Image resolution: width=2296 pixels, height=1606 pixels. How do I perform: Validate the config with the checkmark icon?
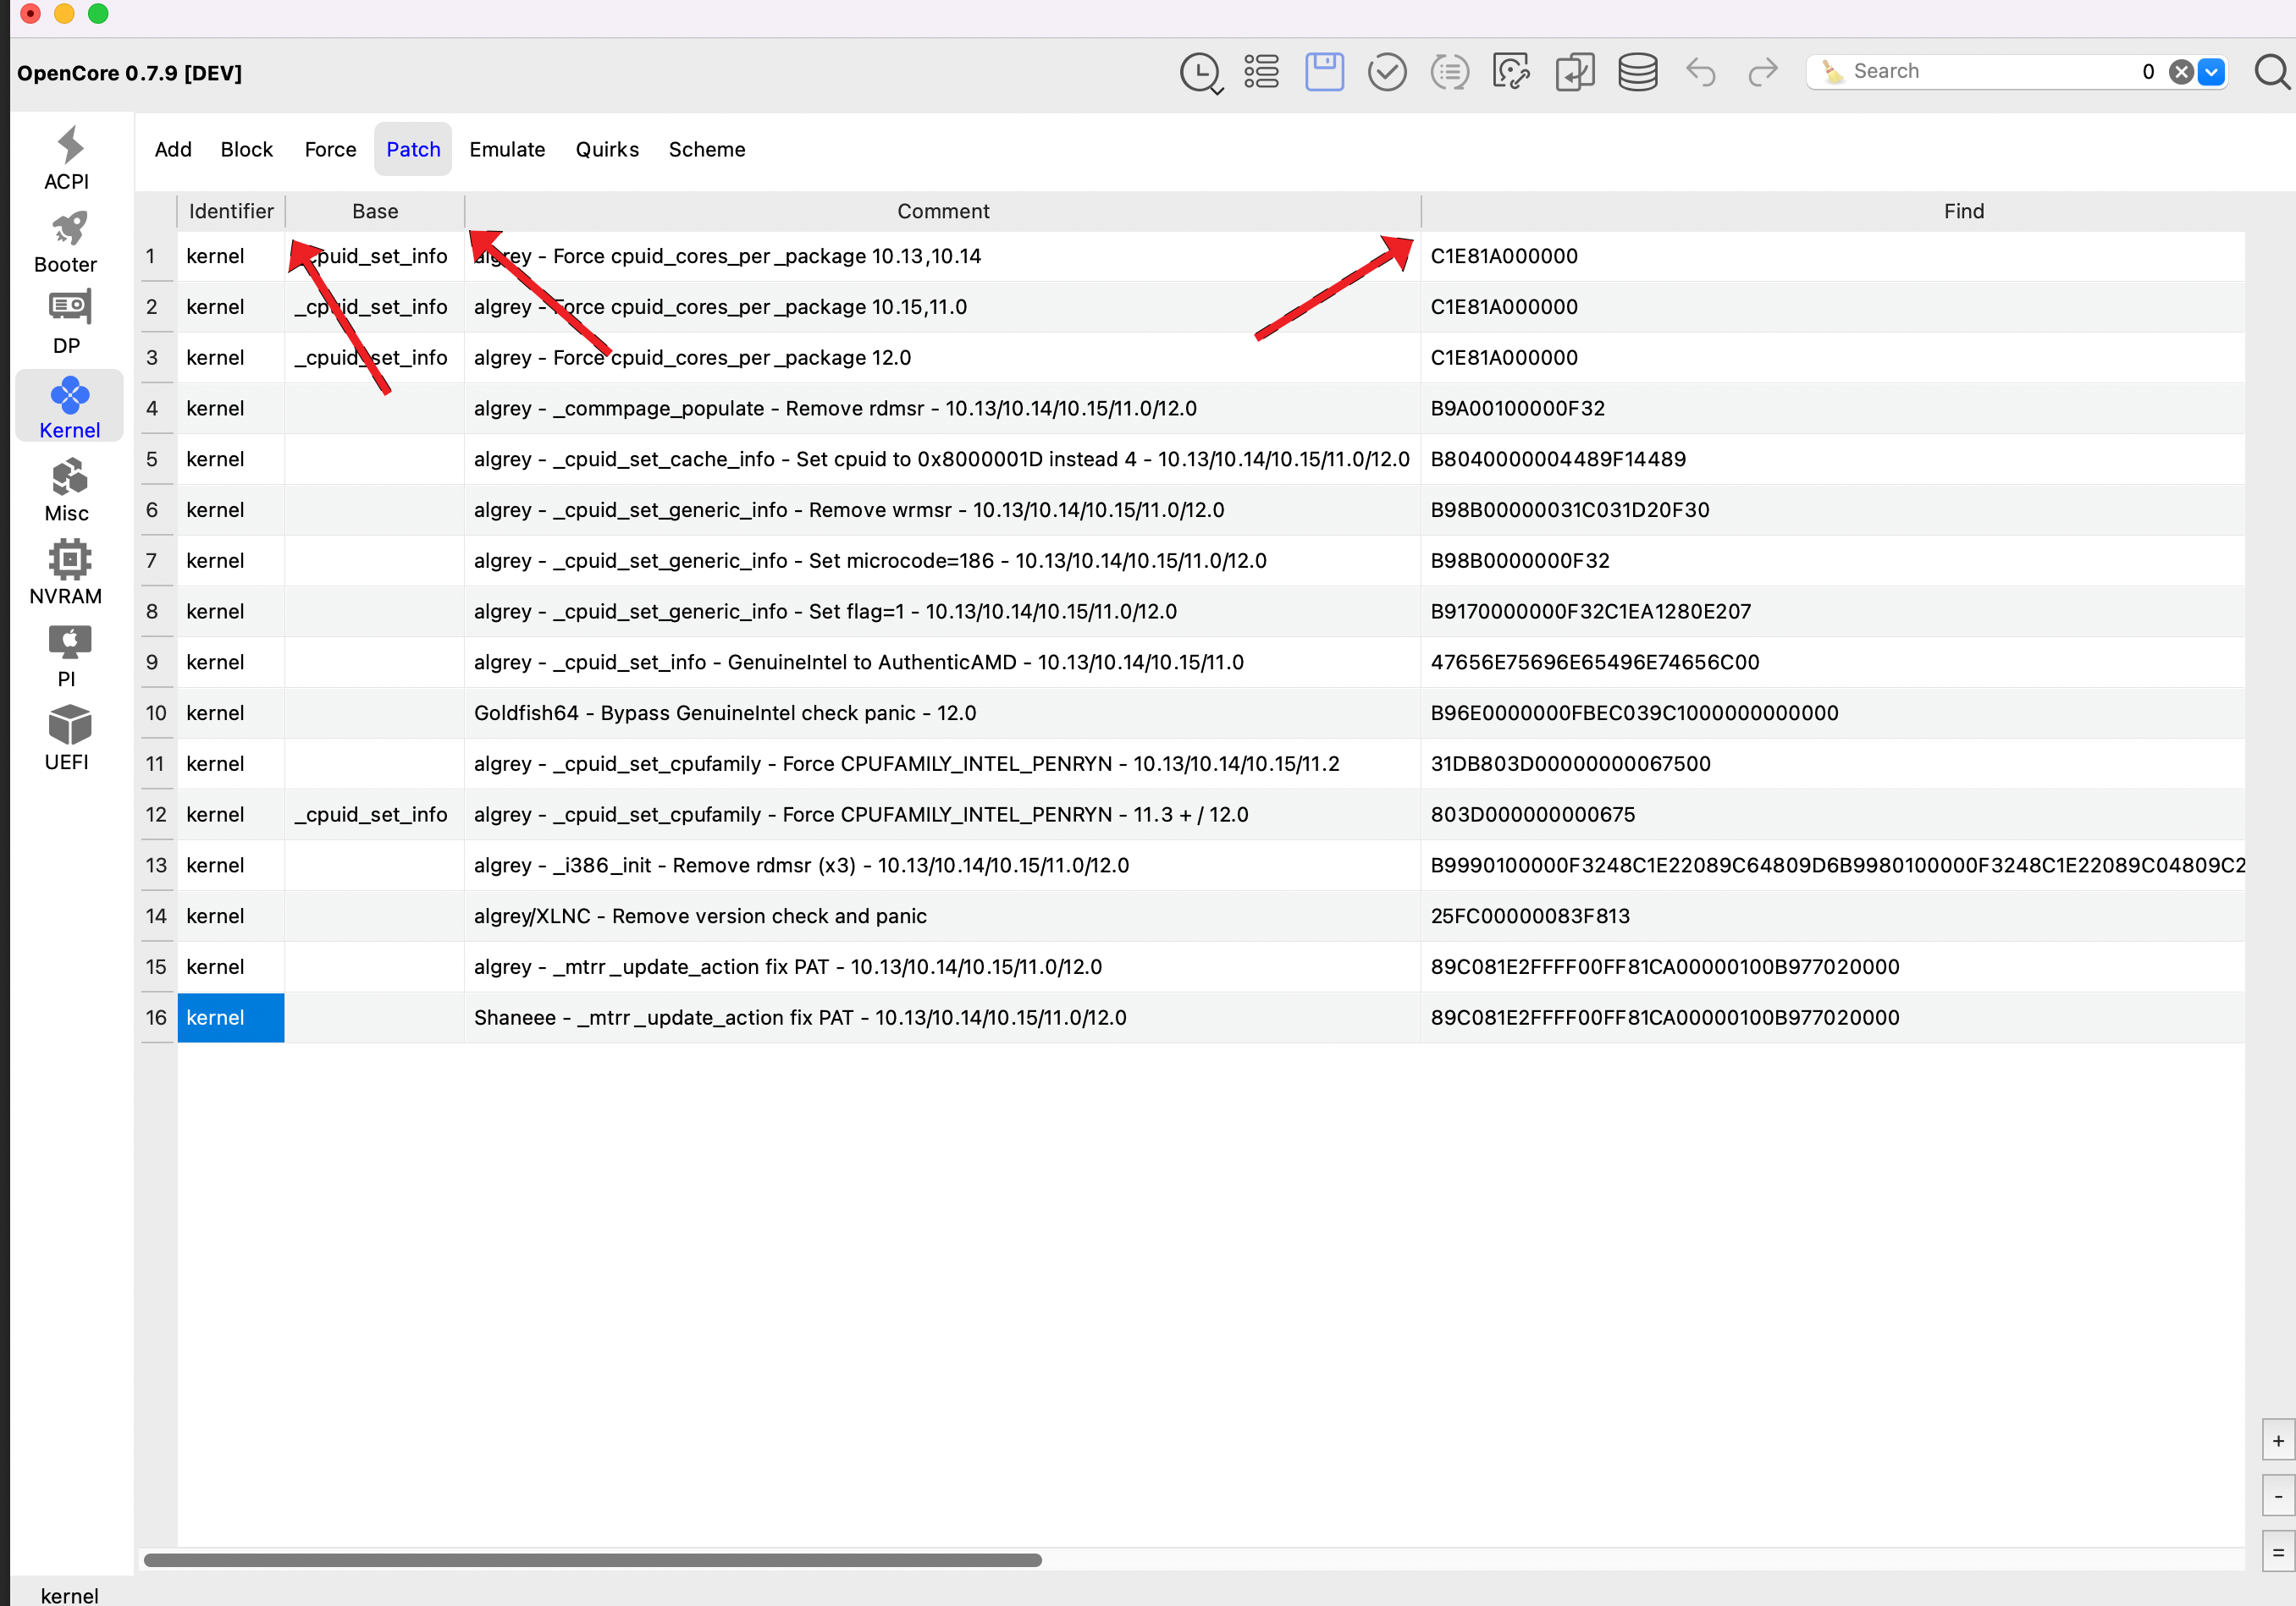[x=1387, y=71]
